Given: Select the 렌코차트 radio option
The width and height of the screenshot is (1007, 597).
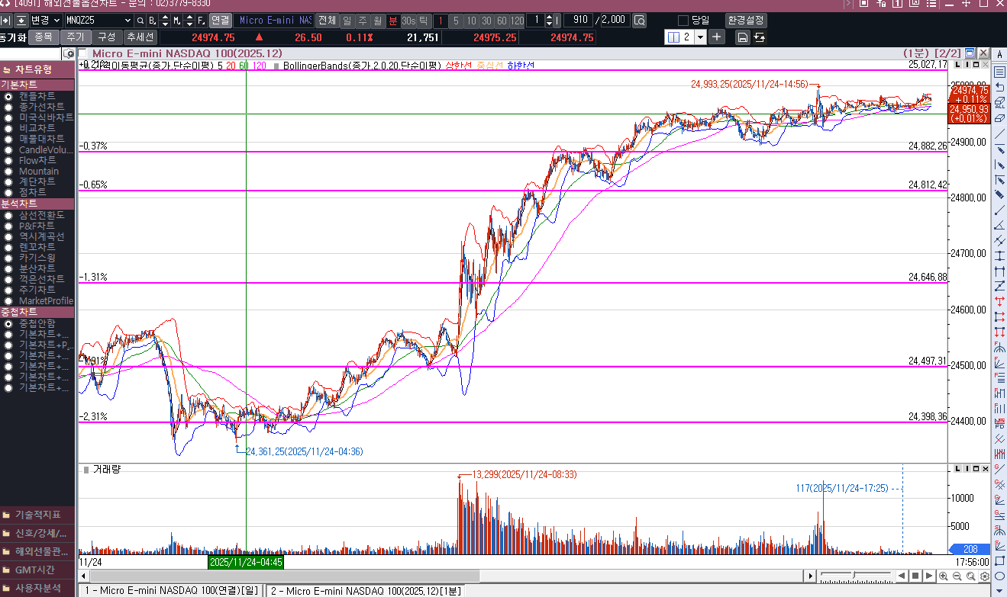Looking at the screenshot, I should pyautogui.click(x=37, y=247).
